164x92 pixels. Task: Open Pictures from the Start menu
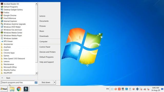pyautogui.click(x=43, y=26)
